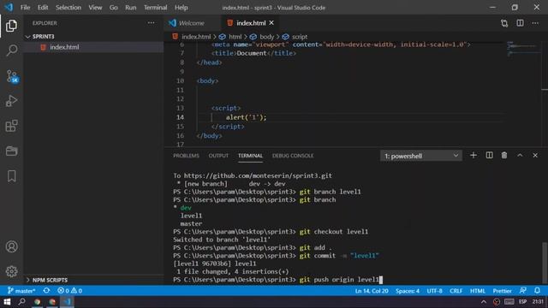The width and height of the screenshot is (548, 308).
Task: Click the VS Code taskbar icon
Action: pos(67,302)
